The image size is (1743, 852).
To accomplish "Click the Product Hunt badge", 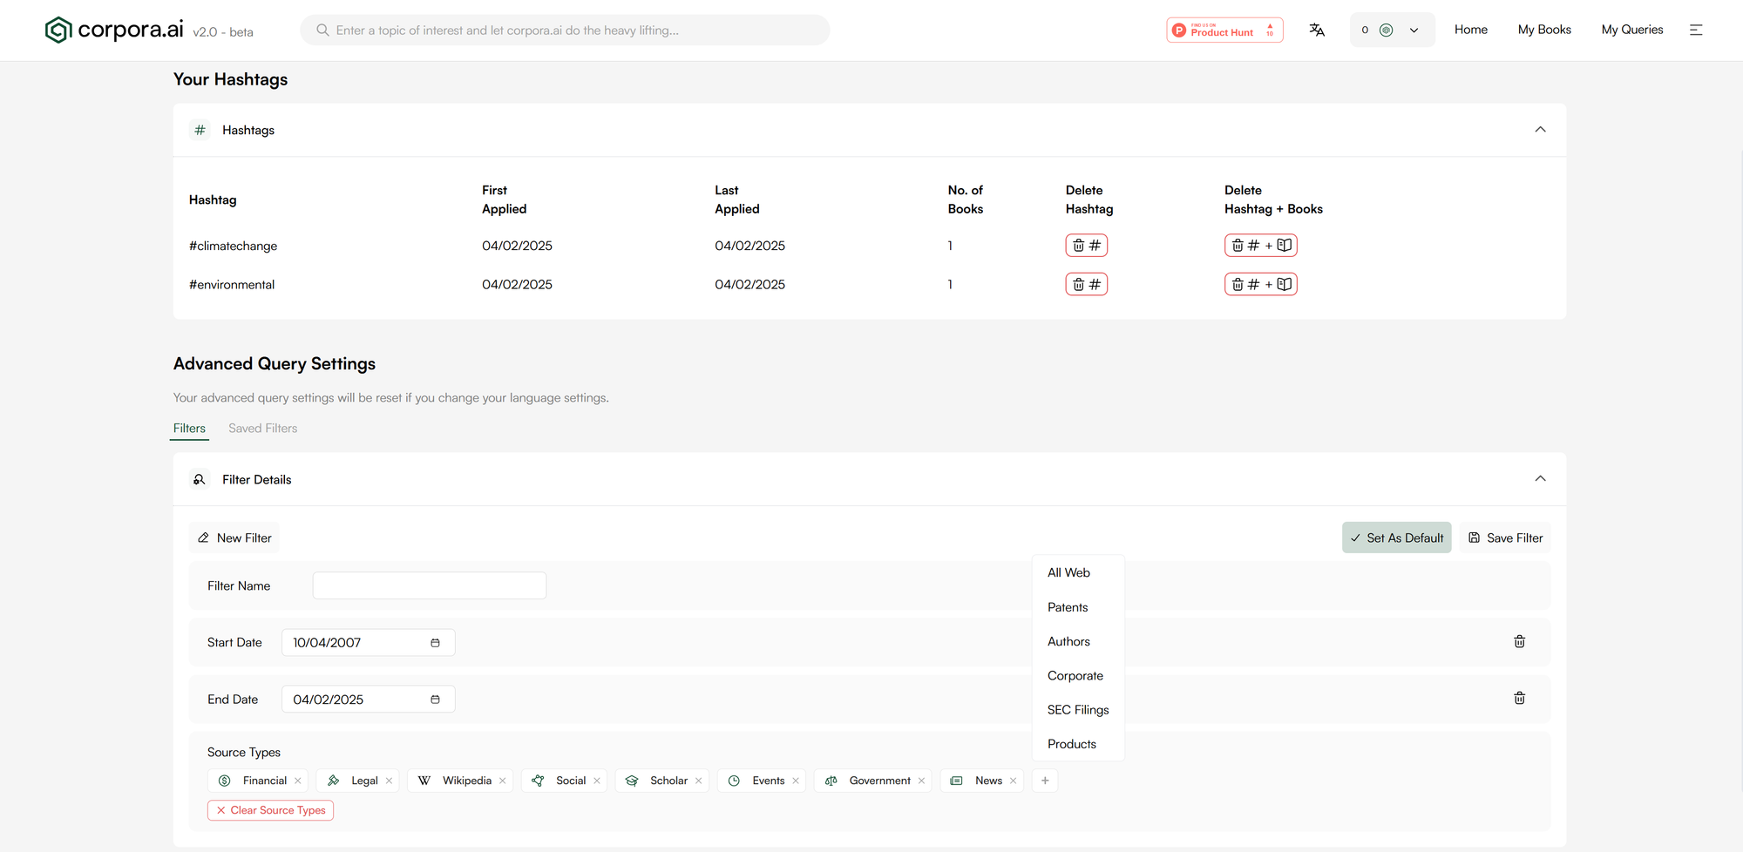I will (x=1224, y=30).
